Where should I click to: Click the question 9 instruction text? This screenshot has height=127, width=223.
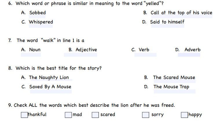pos(92,105)
